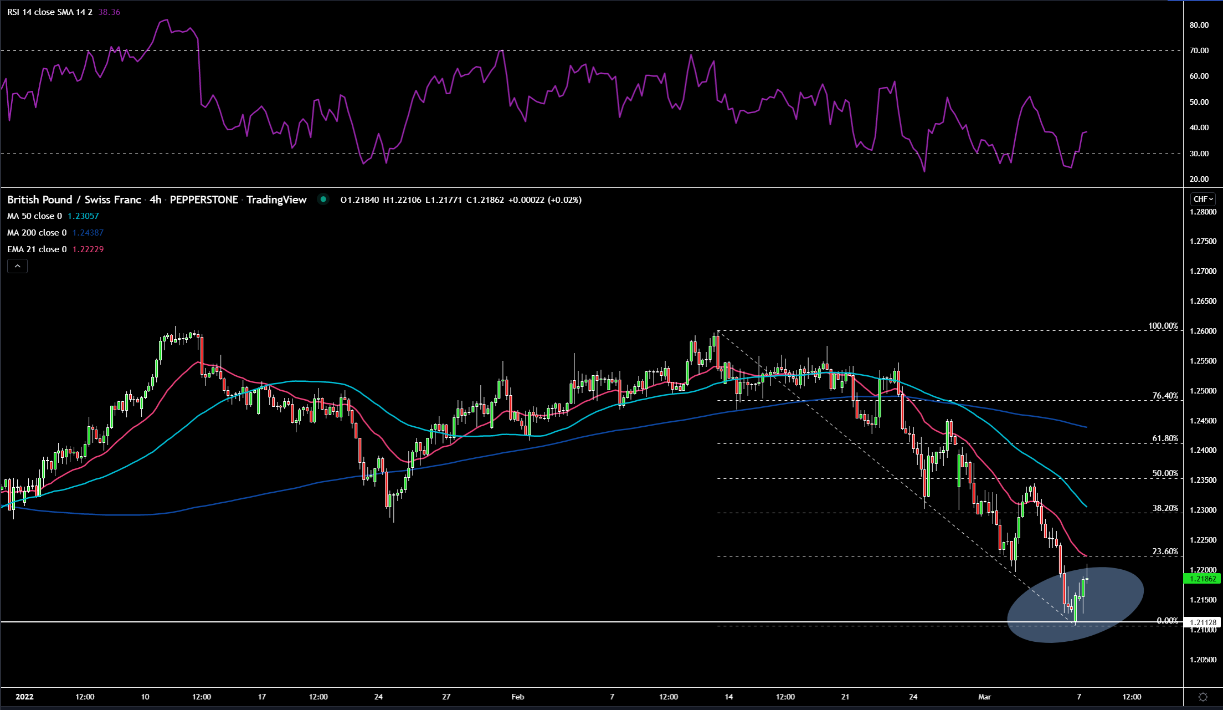Click the change value +0.00022 (+0.02%)

click(545, 200)
